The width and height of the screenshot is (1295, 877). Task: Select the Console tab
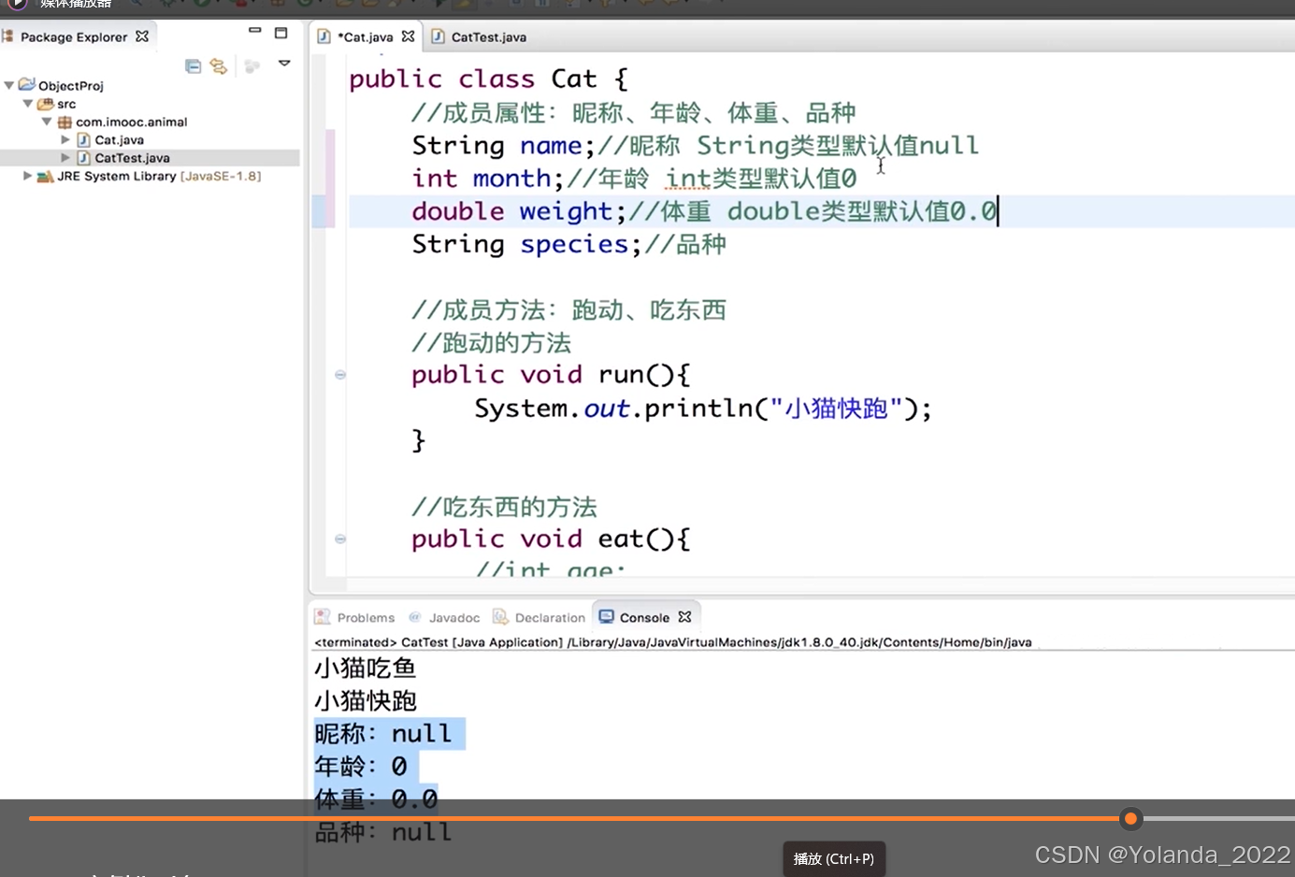[644, 617]
